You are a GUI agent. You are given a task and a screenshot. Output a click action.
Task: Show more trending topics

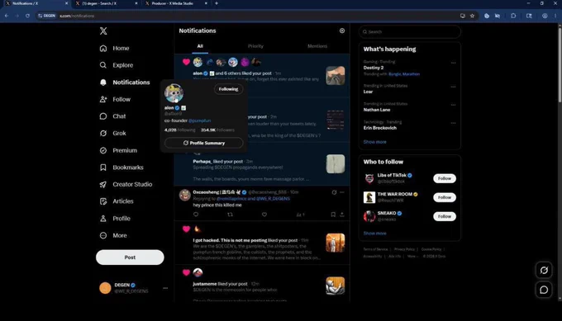click(375, 142)
